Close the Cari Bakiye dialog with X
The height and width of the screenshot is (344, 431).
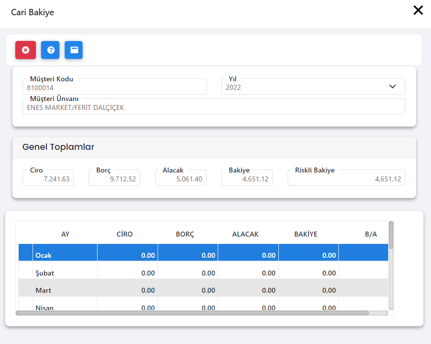click(418, 10)
